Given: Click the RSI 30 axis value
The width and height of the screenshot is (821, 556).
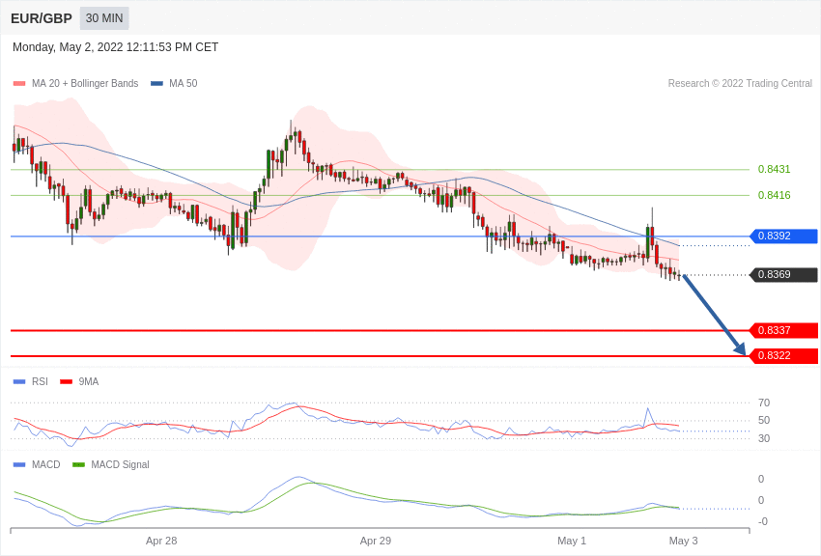Looking at the screenshot, I should point(764,438).
